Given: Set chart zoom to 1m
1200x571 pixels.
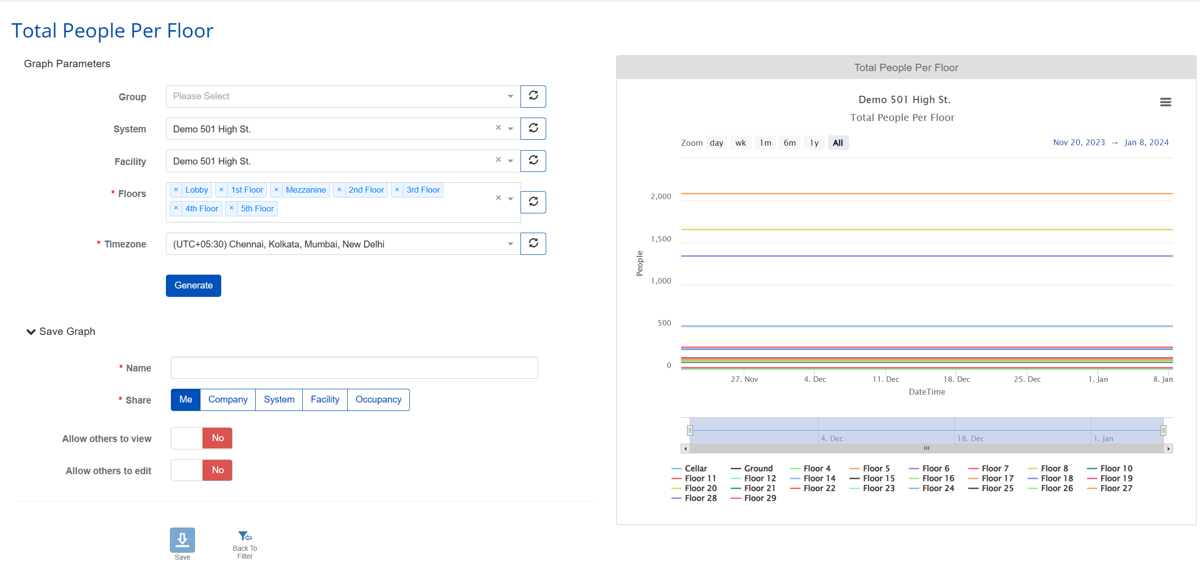Looking at the screenshot, I should tap(765, 143).
